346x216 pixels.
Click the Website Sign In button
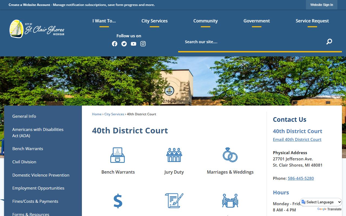pyautogui.click(x=322, y=5)
